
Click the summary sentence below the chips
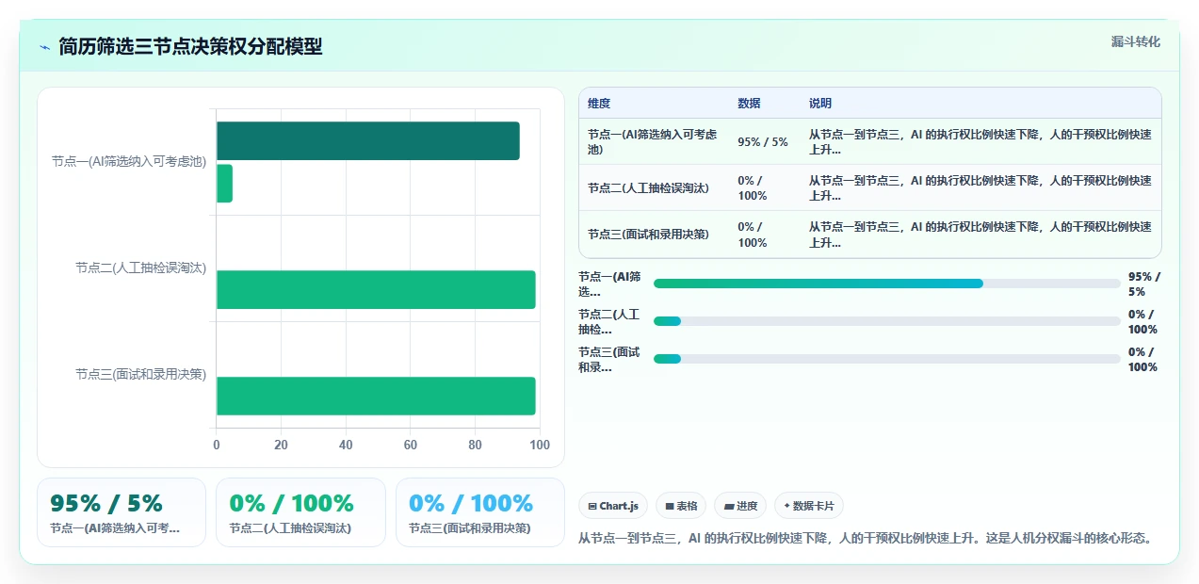point(865,539)
